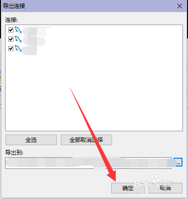Click the third MySQL dolphin icon

point(18,48)
